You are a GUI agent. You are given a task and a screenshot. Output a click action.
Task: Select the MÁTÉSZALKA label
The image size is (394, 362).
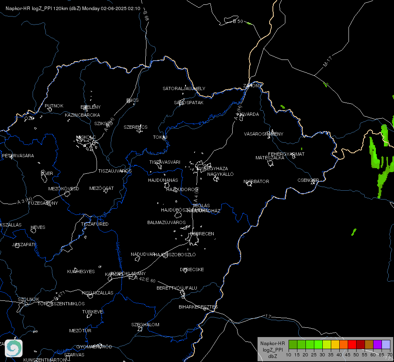270,158
